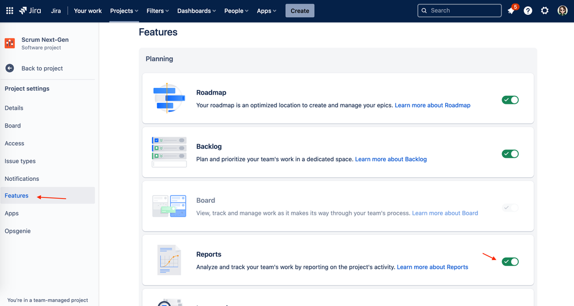
Task: Click the Features page heading
Action: [158, 32]
